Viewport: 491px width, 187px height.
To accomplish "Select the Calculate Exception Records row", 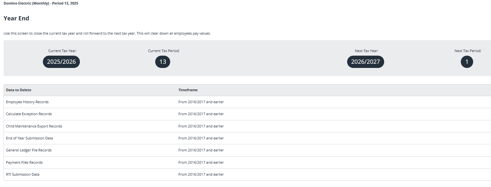I will pos(29,114).
